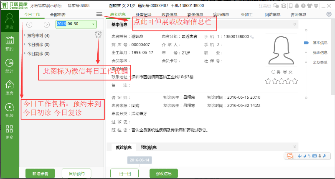Open the 患者信息 tab
The image size is (335, 179).
tap(118, 15)
